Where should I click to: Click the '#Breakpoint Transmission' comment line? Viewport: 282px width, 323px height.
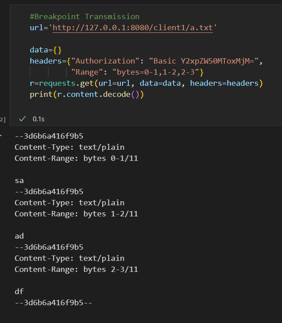click(x=84, y=16)
